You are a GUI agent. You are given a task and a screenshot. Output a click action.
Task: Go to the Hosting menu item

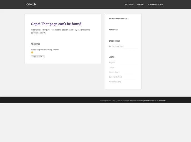tap(140, 4)
